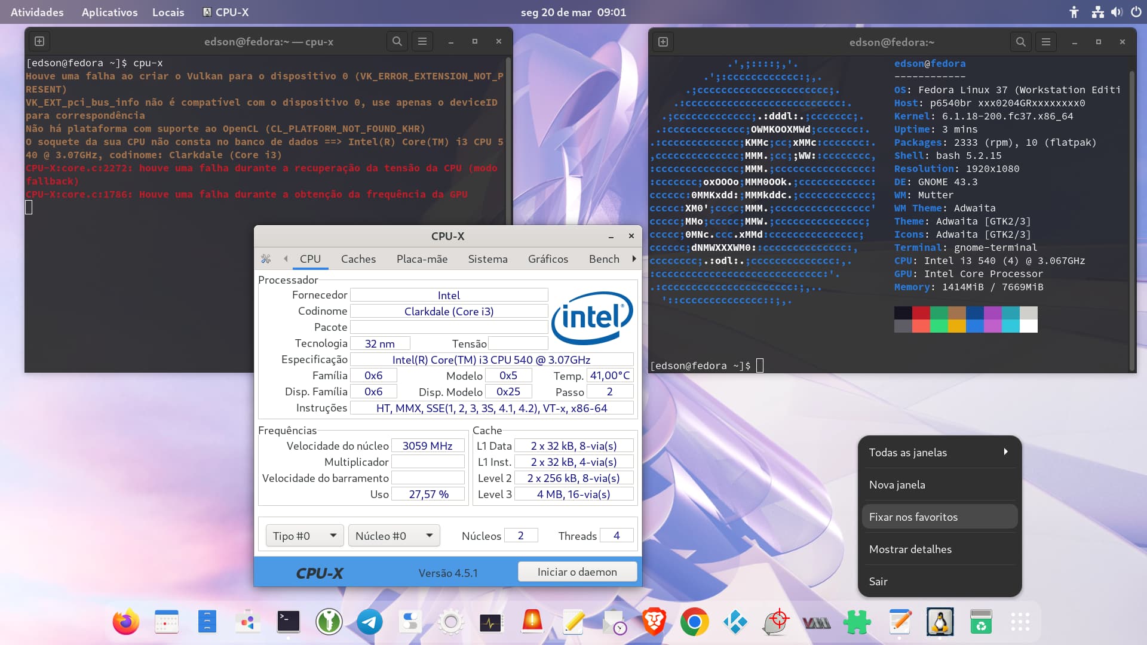Launch Google Chrome from the dock

694,622
